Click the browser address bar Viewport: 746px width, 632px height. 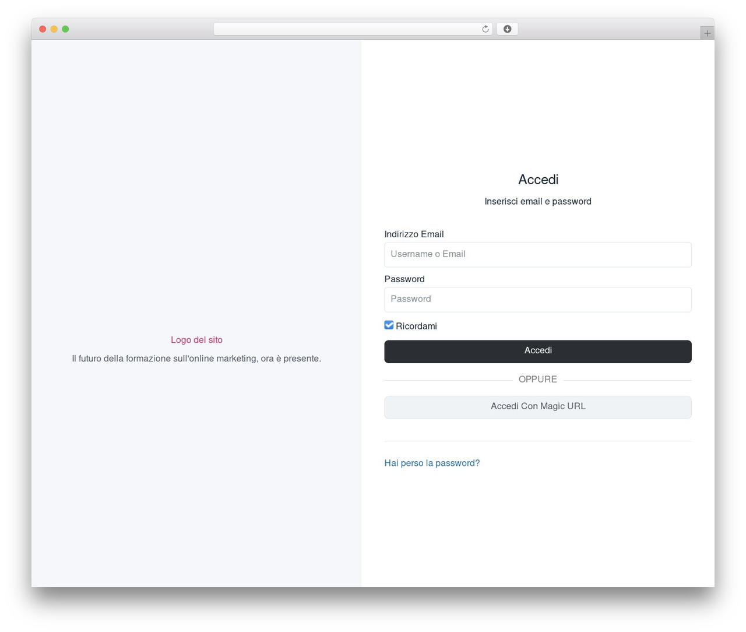[x=353, y=29]
